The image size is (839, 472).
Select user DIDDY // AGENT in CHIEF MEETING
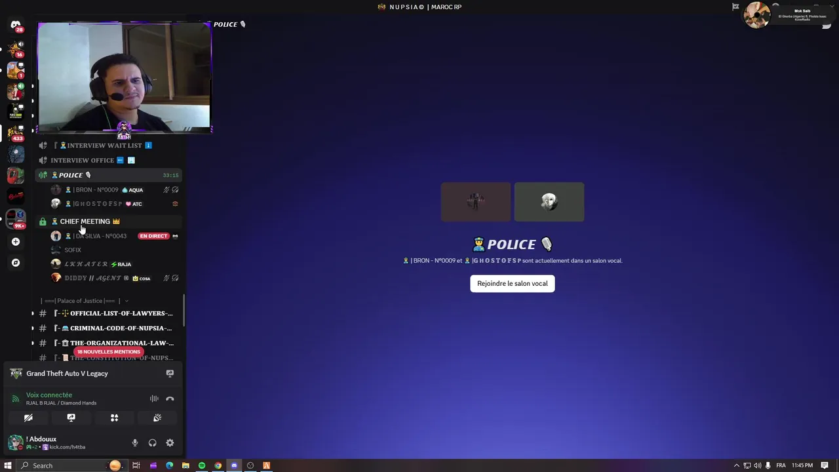tap(115, 278)
